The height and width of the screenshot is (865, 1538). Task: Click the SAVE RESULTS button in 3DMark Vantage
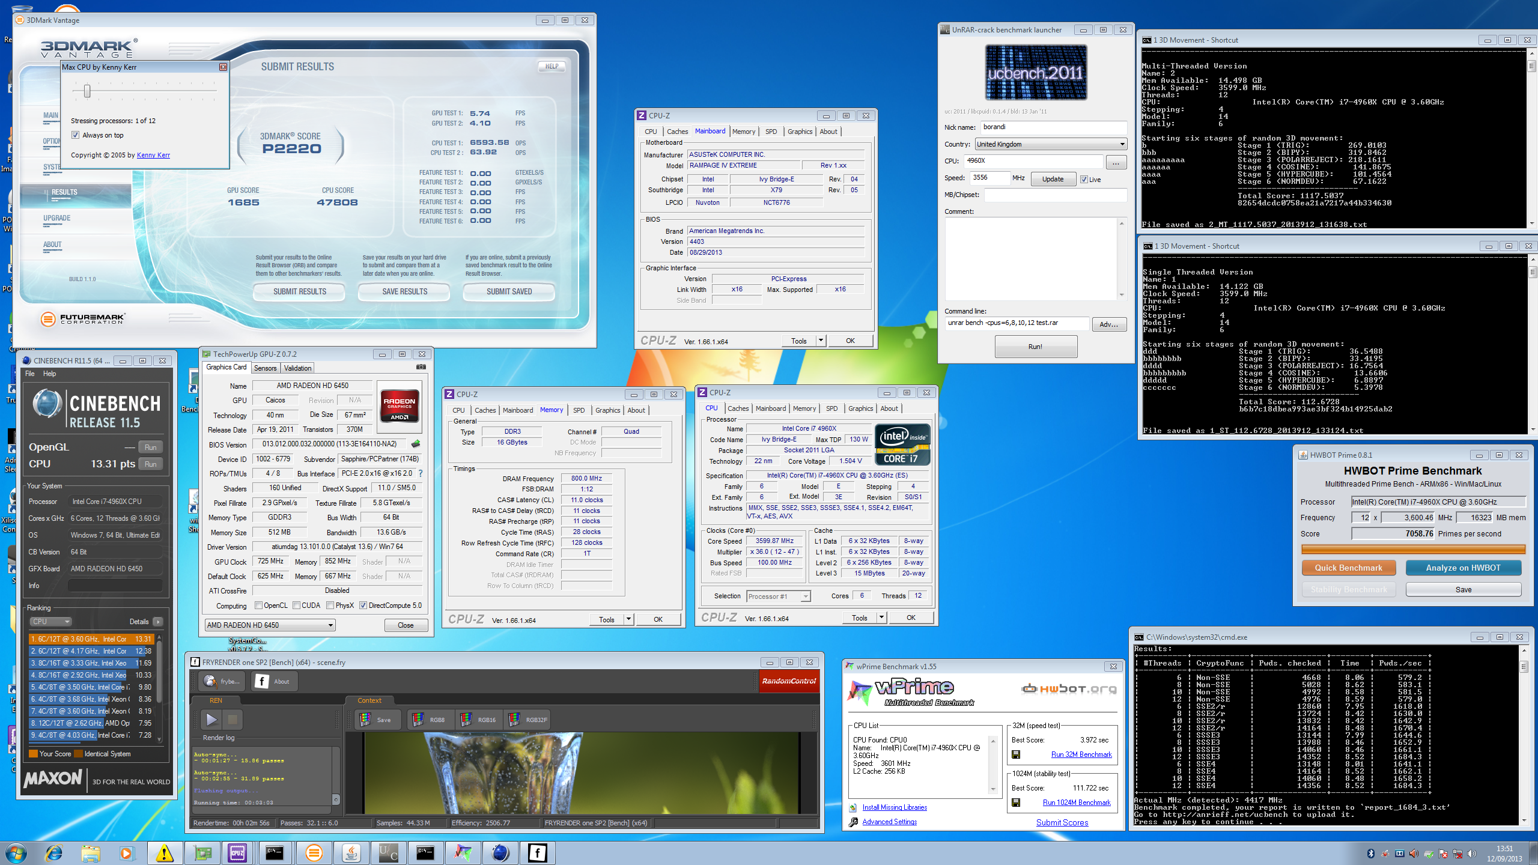tap(404, 291)
